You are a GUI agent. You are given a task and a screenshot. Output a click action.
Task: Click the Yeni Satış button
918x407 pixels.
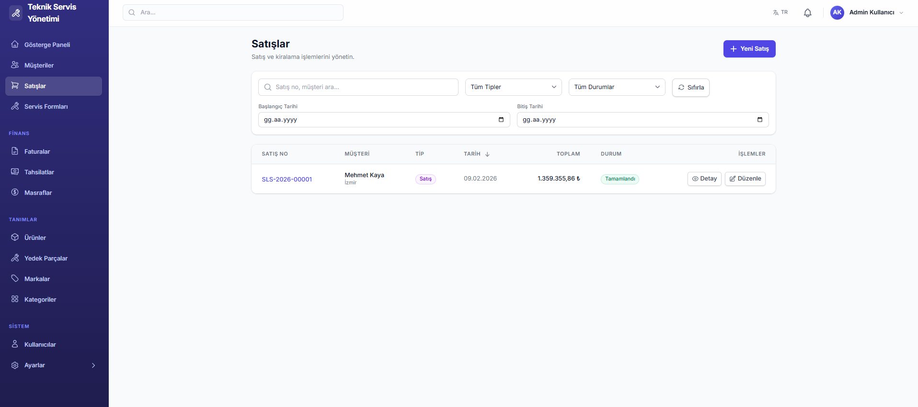[x=749, y=49]
